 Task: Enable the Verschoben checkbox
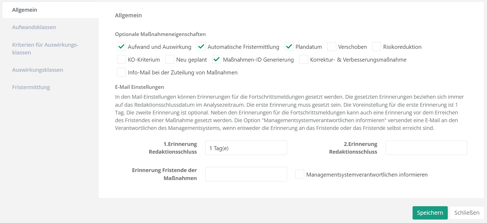coord(332,47)
